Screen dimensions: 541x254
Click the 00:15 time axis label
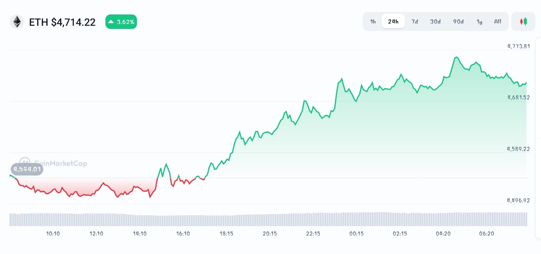pos(357,234)
